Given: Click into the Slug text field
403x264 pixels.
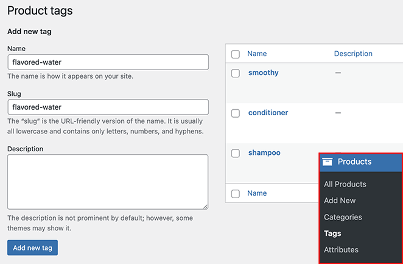Looking at the screenshot, I should coord(108,107).
